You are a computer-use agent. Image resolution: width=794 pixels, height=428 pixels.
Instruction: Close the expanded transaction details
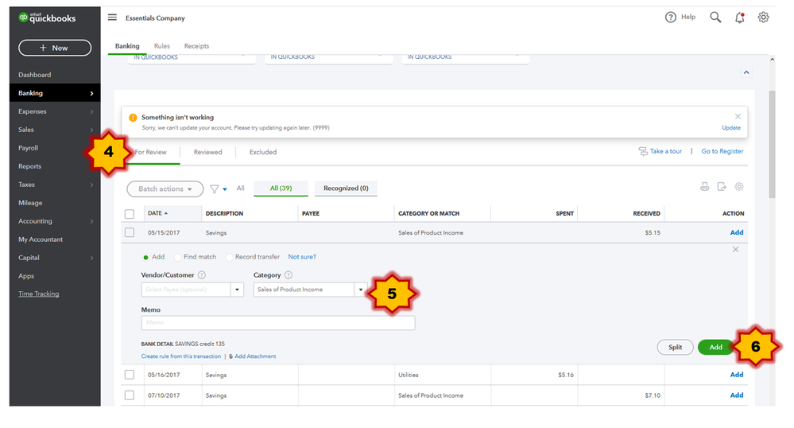pyautogui.click(x=735, y=250)
